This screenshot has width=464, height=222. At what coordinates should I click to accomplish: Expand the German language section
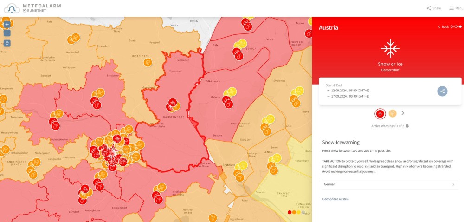point(390,184)
